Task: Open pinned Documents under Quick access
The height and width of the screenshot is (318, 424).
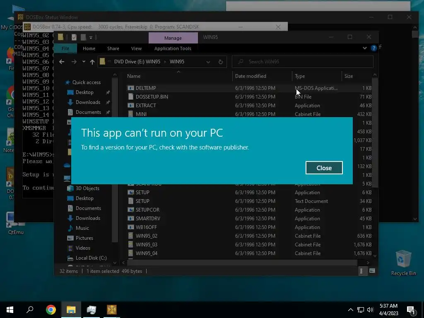Action: point(88,112)
